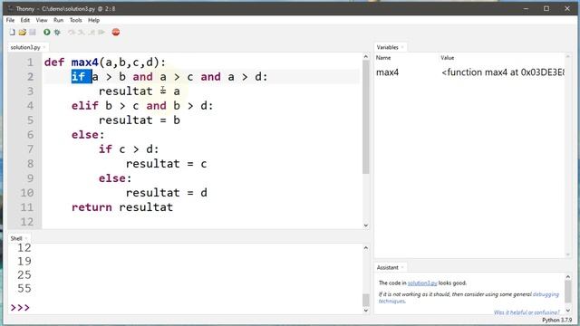The image size is (580, 326).
Task: Click 'def' keyword on line 1
Action: pos(54,62)
